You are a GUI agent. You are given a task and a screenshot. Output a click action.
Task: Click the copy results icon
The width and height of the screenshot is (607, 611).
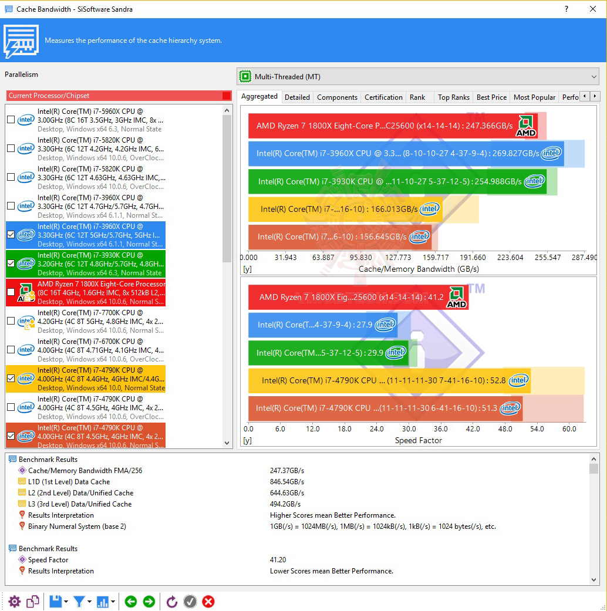pos(33,602)
